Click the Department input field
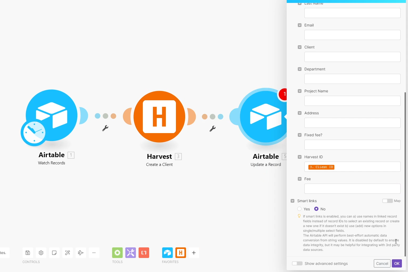 click(352, 79)
